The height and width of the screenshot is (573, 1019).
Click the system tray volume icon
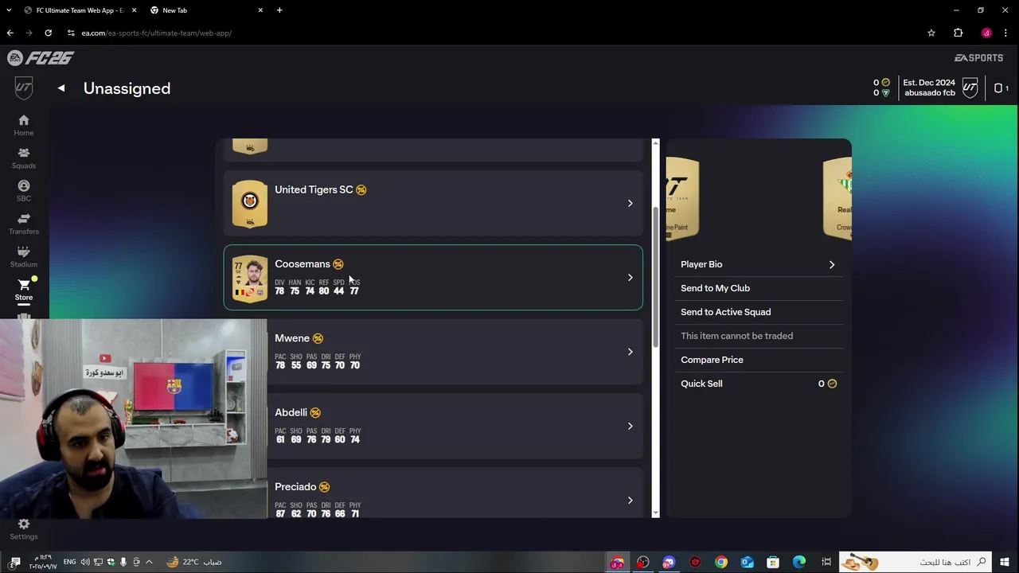85,562
